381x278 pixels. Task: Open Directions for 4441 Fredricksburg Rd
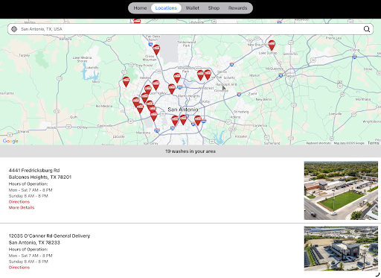point(19,202)
